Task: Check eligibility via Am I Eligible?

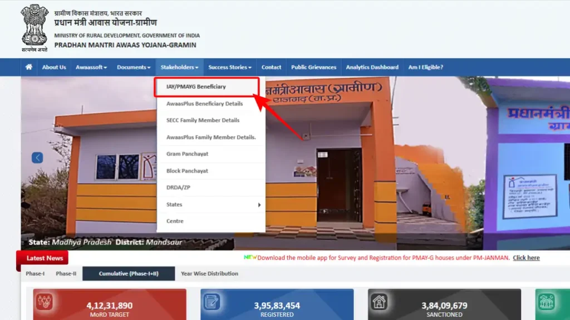Action: [426, 67]
